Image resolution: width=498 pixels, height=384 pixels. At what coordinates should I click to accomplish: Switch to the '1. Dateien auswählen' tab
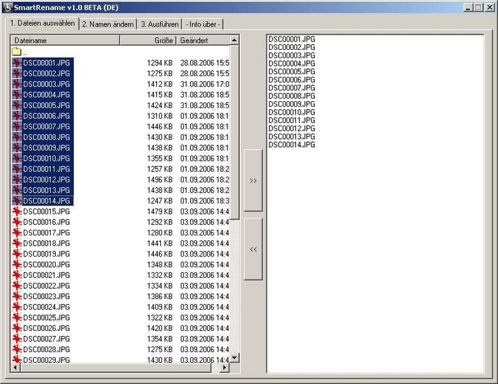click(42, 23)
